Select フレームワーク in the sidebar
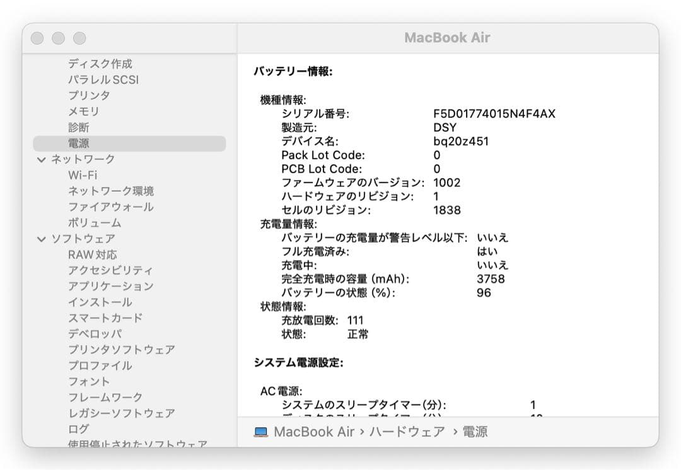The image size is (681, 470). pos(105,398)
